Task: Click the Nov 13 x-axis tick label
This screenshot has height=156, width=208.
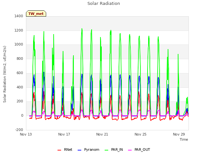Action: [x=26, y=134]
